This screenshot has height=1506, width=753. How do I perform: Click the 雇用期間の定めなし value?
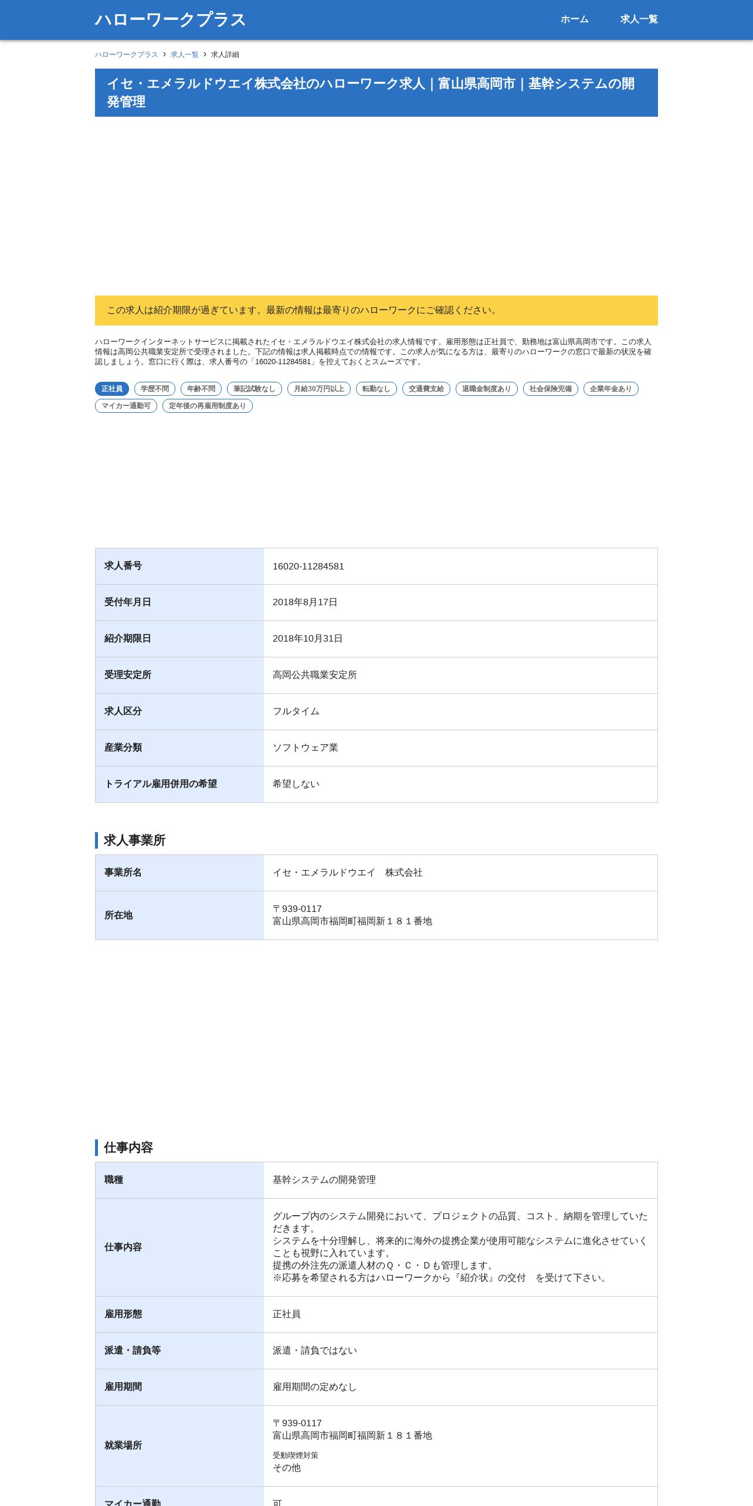315,1387
